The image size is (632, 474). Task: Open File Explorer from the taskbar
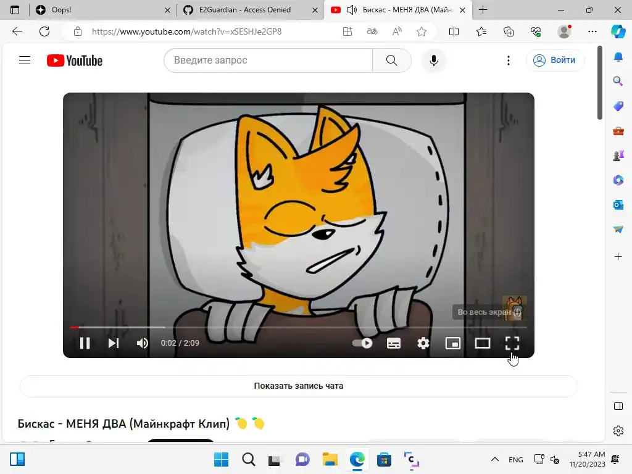click(330, 459)
